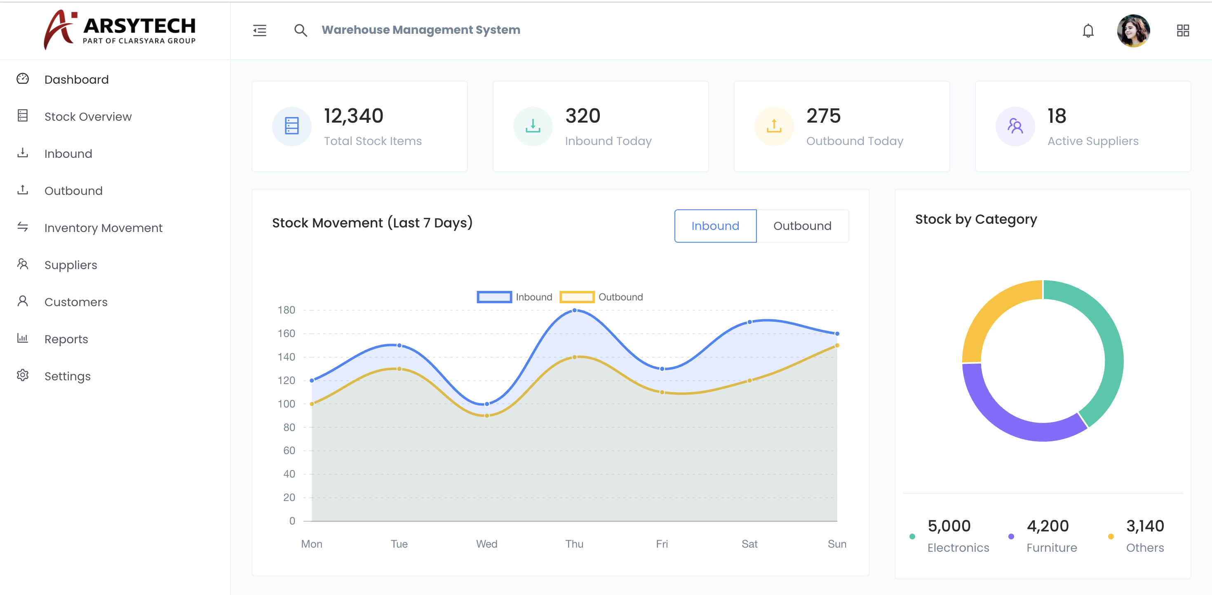Open the Inventory Movement menu item
This screenshot has width=1212, height=595.
point(103,227)
